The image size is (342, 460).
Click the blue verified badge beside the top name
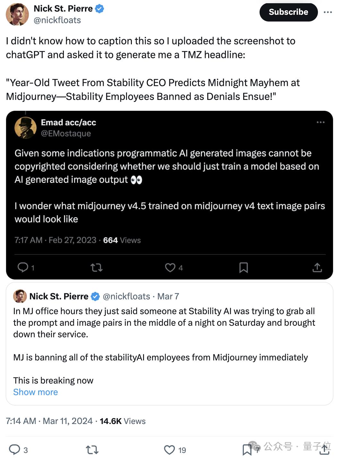coord(99,9)
